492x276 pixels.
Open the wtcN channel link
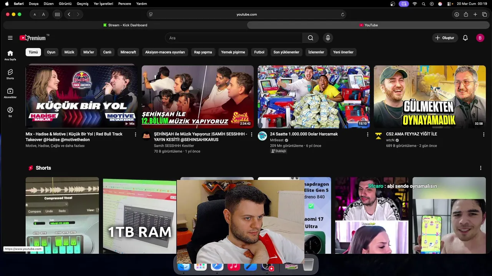tap(390, 140)
